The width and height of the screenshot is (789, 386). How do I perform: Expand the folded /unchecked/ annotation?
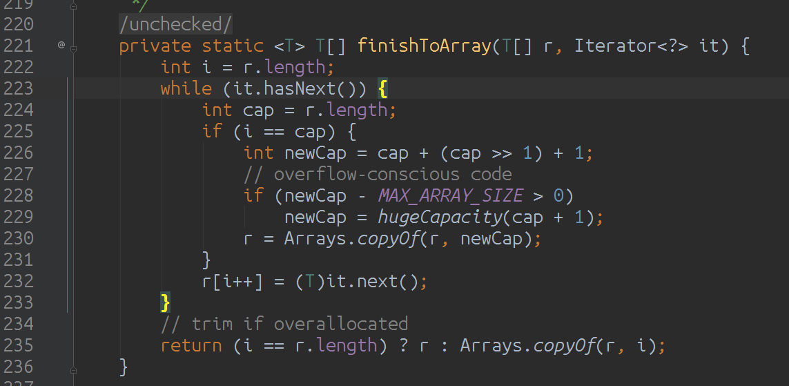pyautogui.click(x=175, y=24)
